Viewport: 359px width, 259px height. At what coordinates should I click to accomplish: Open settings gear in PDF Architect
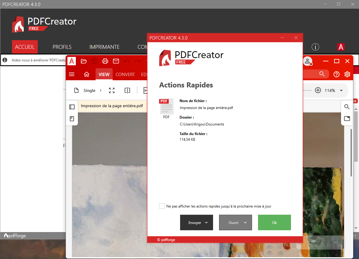[x=347, y=74]
